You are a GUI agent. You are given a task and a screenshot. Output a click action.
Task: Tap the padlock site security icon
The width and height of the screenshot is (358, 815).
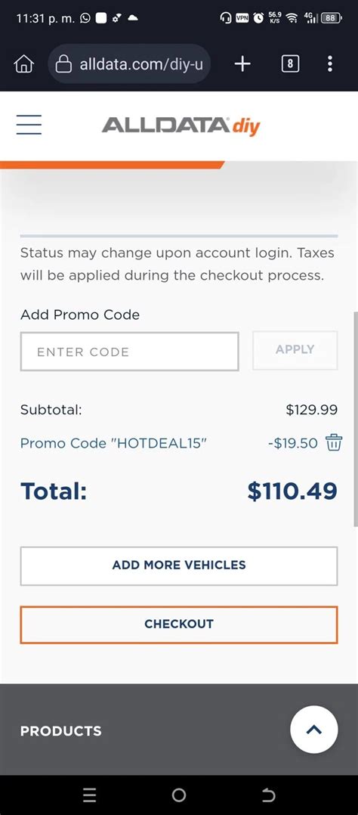(63, 64)
